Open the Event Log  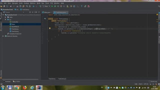[x=153, y=81]
